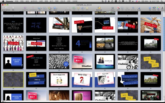Screen dimensions: 165x103
Task: Open the 편집 (Edit) menu
Action: (x=22, y=1)
